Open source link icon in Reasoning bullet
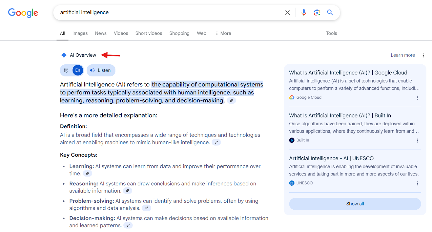Screen dimensions: 432x232 pos(127,191)
